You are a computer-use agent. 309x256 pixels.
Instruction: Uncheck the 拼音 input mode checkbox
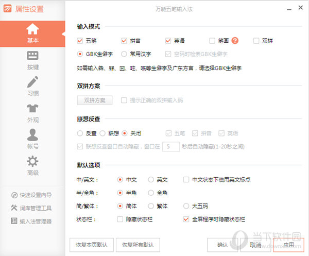coord(124,41)
